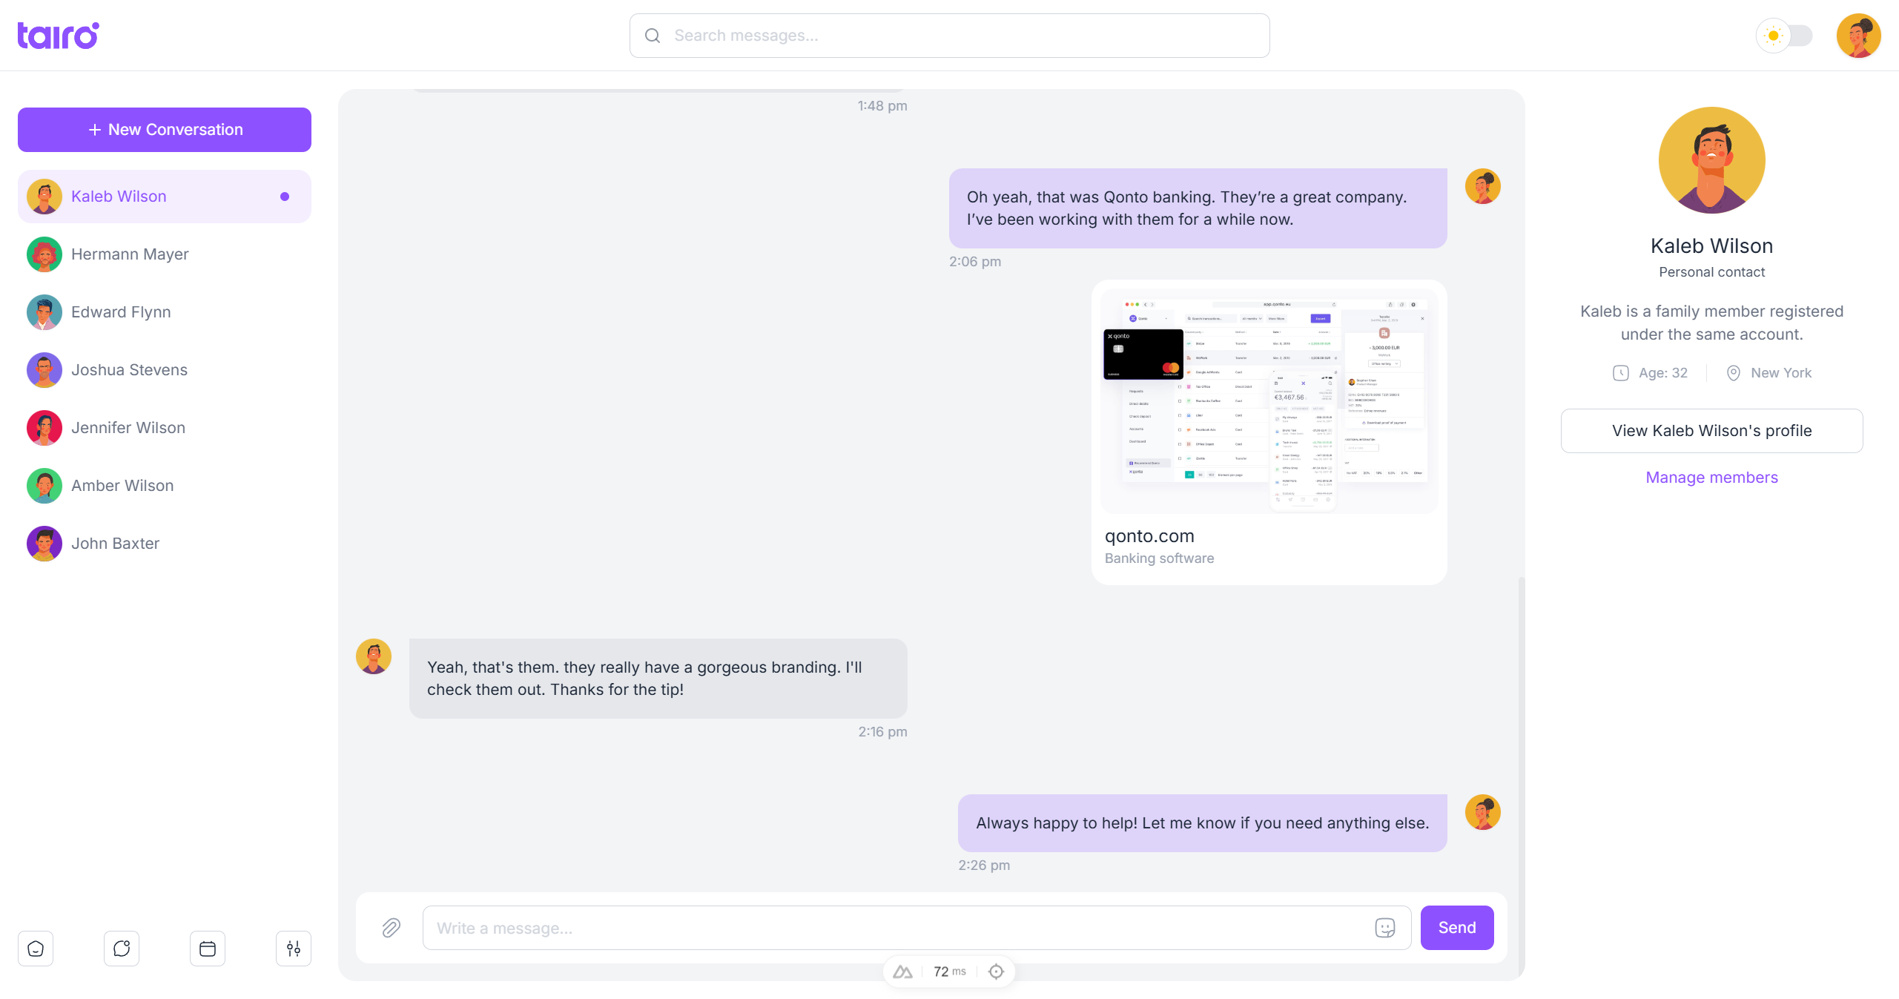Open the calendar icon
Screen dimensions: 1899x999
pyautogui.click(x=207, y=948)
